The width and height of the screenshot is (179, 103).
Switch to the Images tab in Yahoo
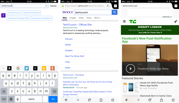73,18
